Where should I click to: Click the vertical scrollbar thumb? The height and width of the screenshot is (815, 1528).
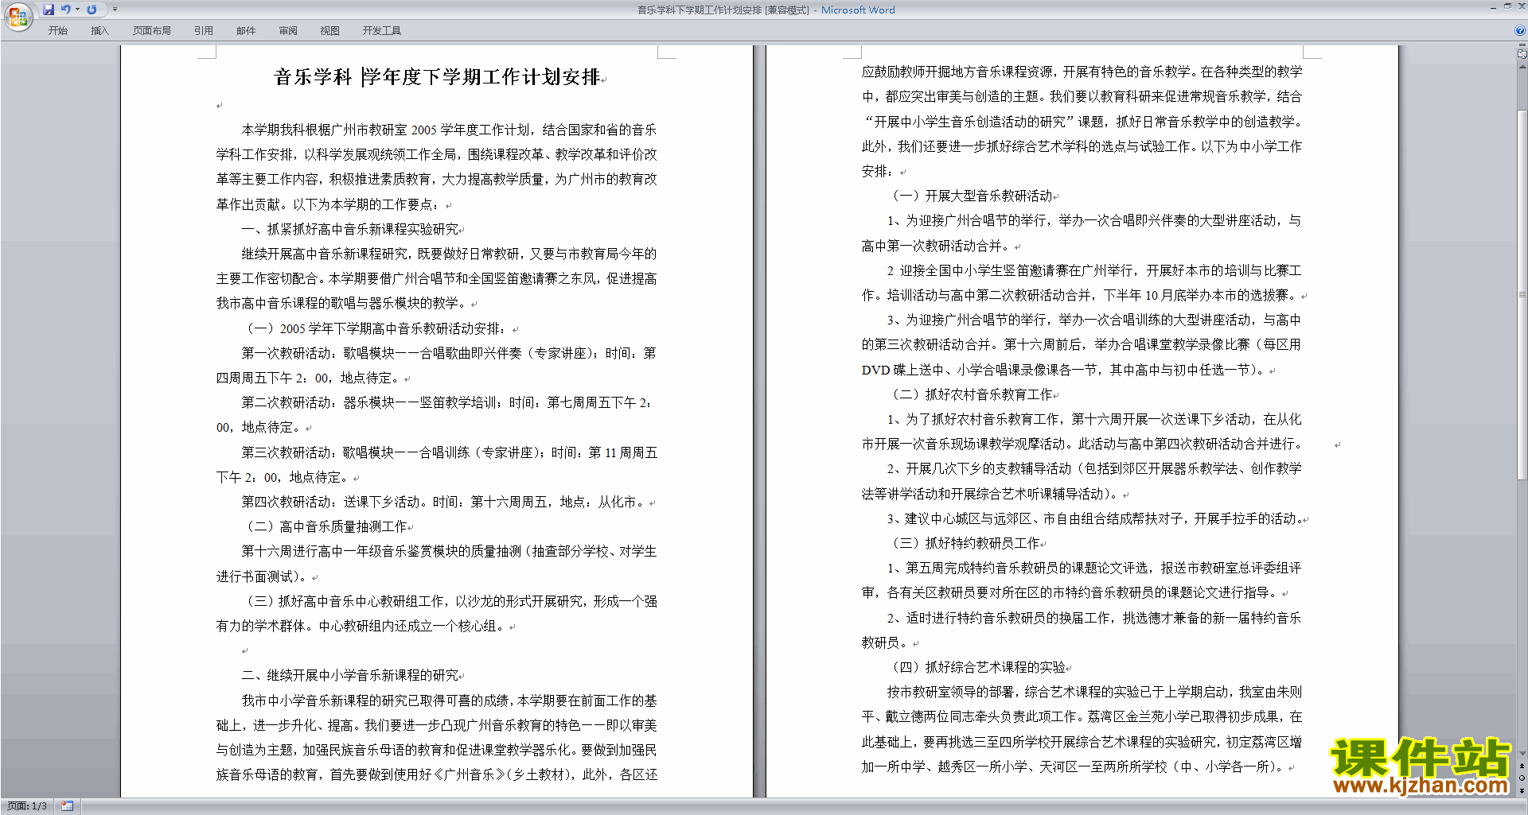click(1522, 294)
